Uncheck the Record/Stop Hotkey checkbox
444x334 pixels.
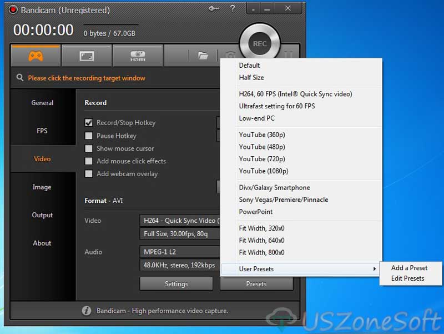89,122
